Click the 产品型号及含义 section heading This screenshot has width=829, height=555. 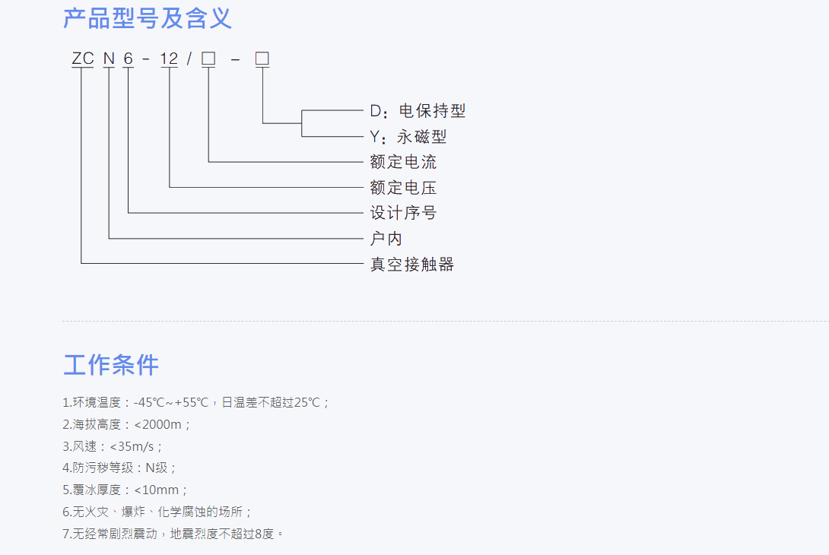click(149, 19)
